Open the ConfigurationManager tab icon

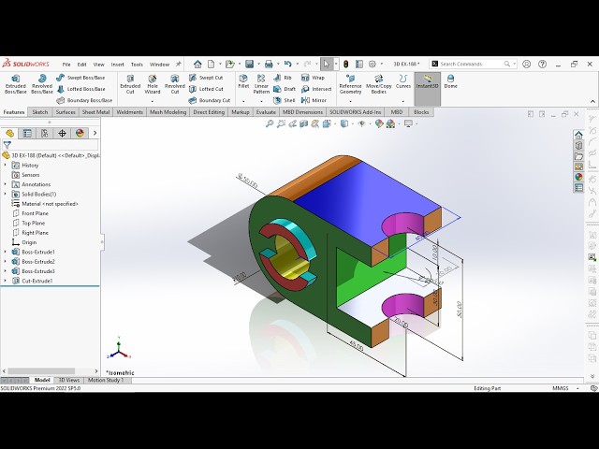[44, 133]
